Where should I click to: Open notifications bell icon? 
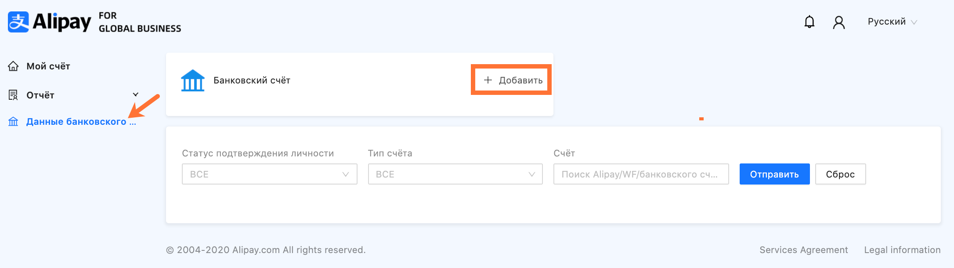(809, 22)
